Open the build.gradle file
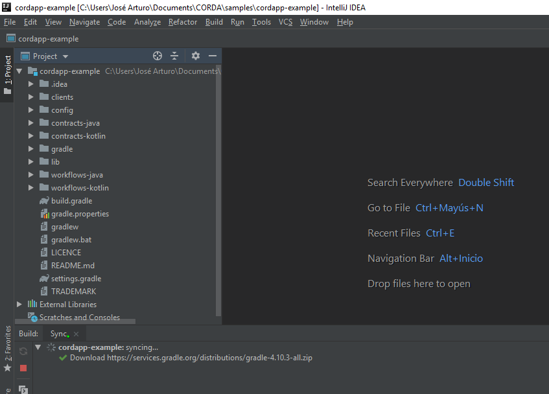This screenshot has width=549, height=394. pos(71,201)
